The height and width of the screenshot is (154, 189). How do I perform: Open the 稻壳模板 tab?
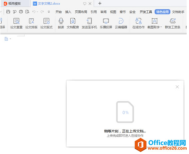(x=15, y=4)
